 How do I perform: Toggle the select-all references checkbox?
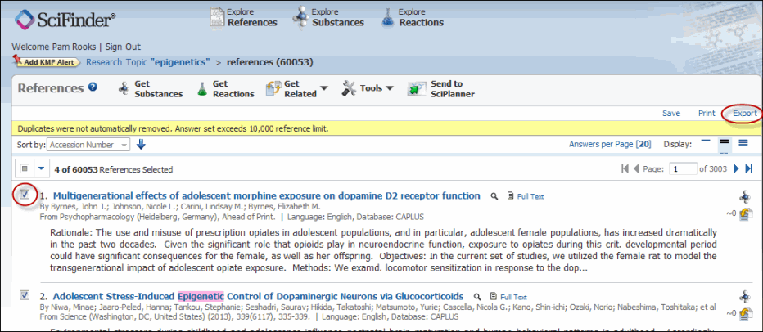point(25,168)
